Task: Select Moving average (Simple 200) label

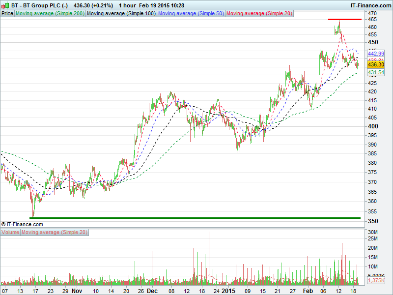Action: (x=50, y=14)
